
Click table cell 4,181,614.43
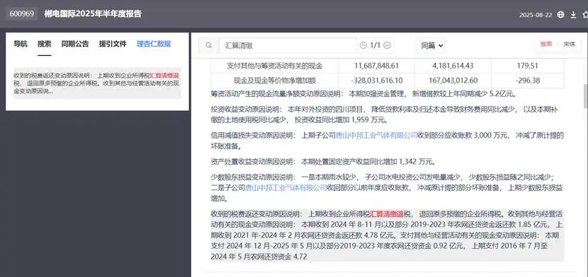pyautogui.click(x=453, y=66)
